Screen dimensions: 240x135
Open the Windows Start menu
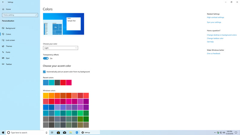click(x=3, y=133)
